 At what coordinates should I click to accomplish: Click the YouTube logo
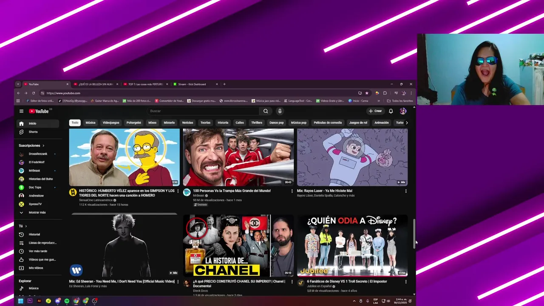pyautogui.click(x=40, y=111)
